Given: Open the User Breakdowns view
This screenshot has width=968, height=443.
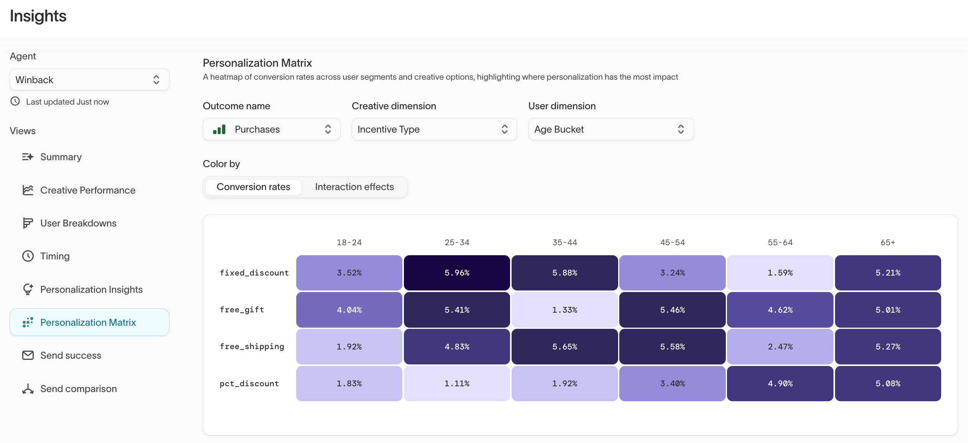Looking at the screenshot, I should 89,223.
